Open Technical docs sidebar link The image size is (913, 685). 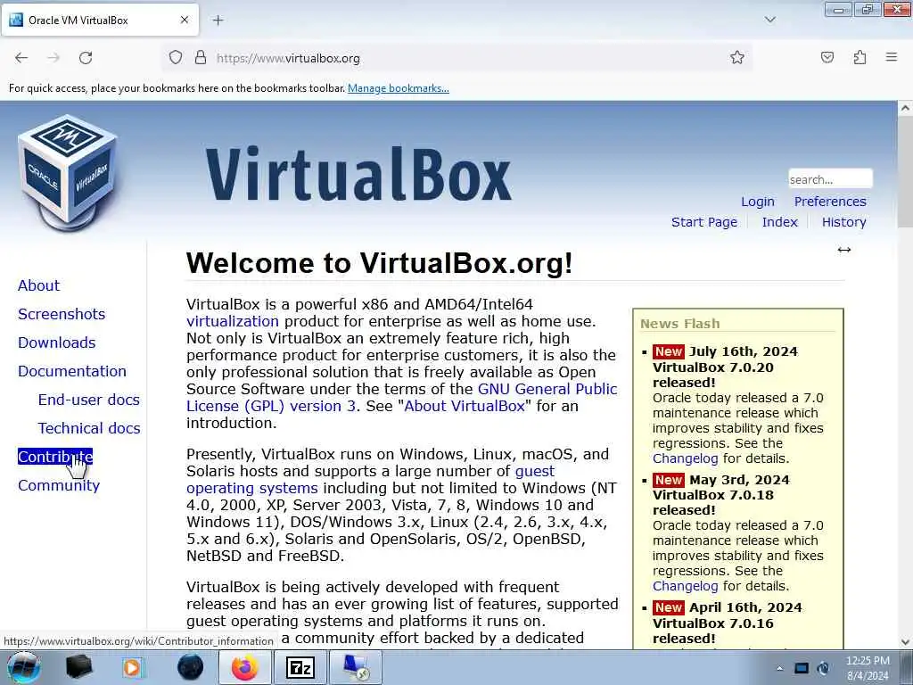[x=88, y=428]
